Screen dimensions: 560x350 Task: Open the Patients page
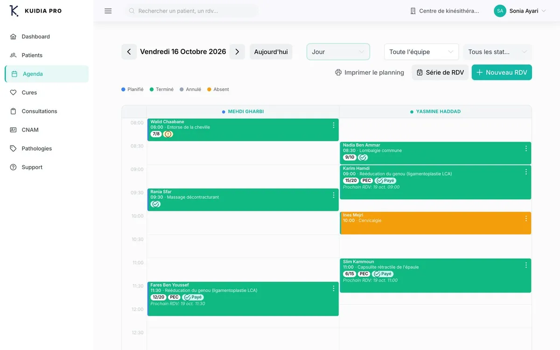47,55
